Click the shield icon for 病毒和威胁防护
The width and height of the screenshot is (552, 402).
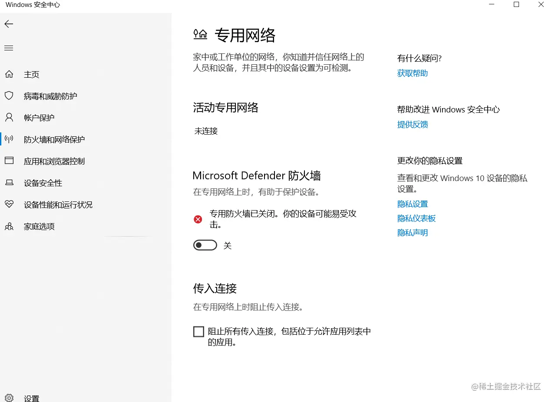9,96
